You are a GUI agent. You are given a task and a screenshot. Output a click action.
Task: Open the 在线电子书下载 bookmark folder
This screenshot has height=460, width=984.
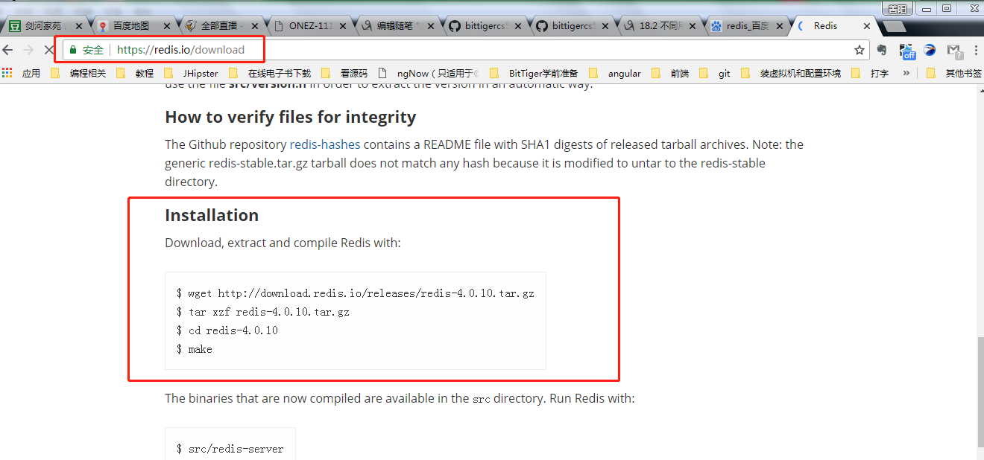[x=270, y=73]
